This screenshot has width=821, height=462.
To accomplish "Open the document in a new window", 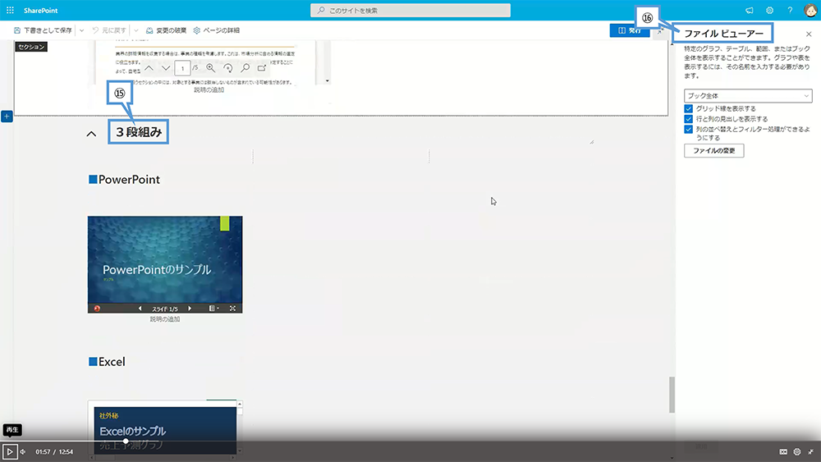I will (x=262, y=68).
